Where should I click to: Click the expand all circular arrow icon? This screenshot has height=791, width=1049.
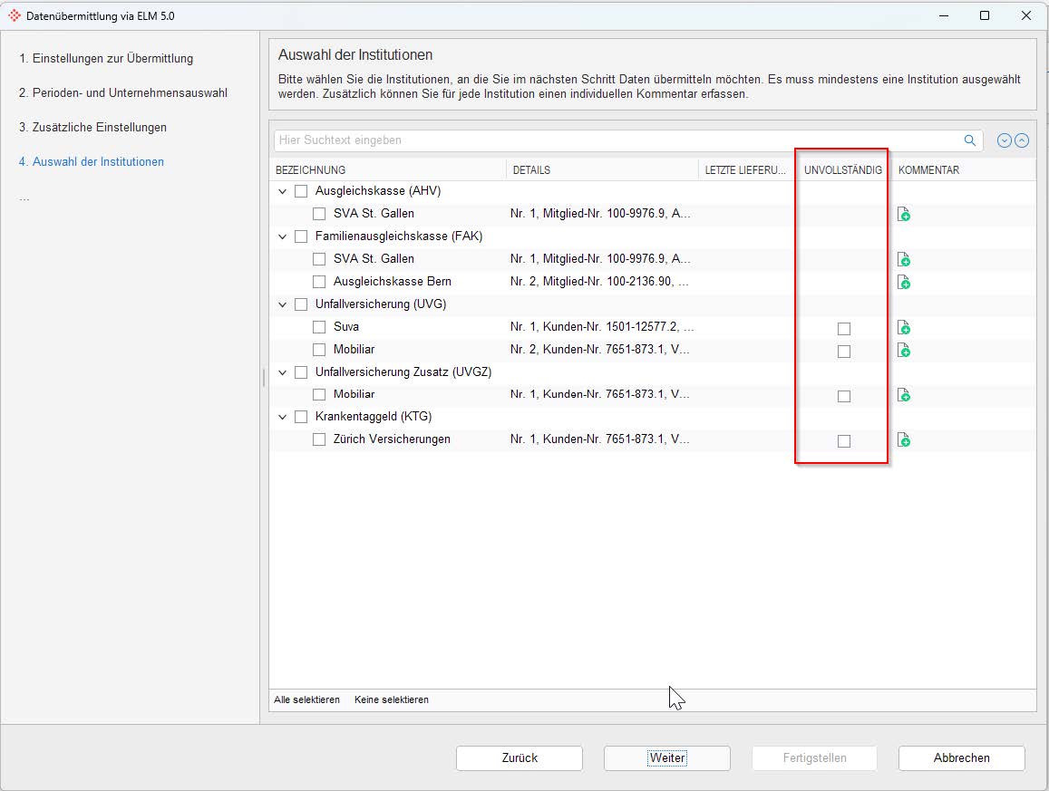(1004, 140)
